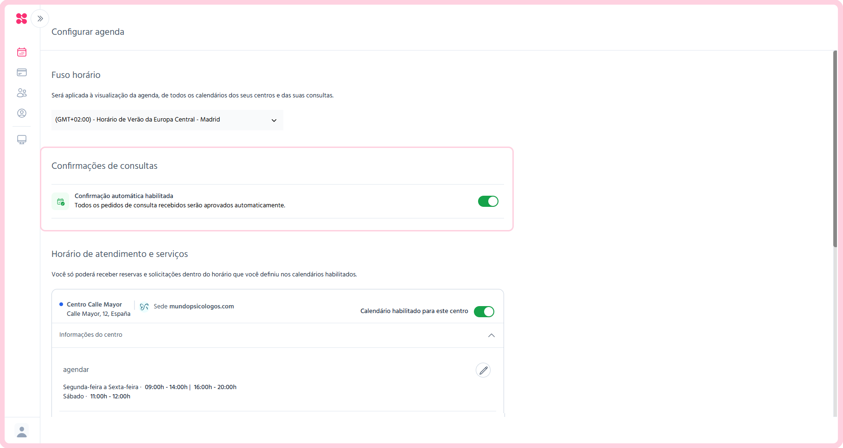843x448 pixels.
Task: Open the time zone dropdown
Action: click(167, 120)
